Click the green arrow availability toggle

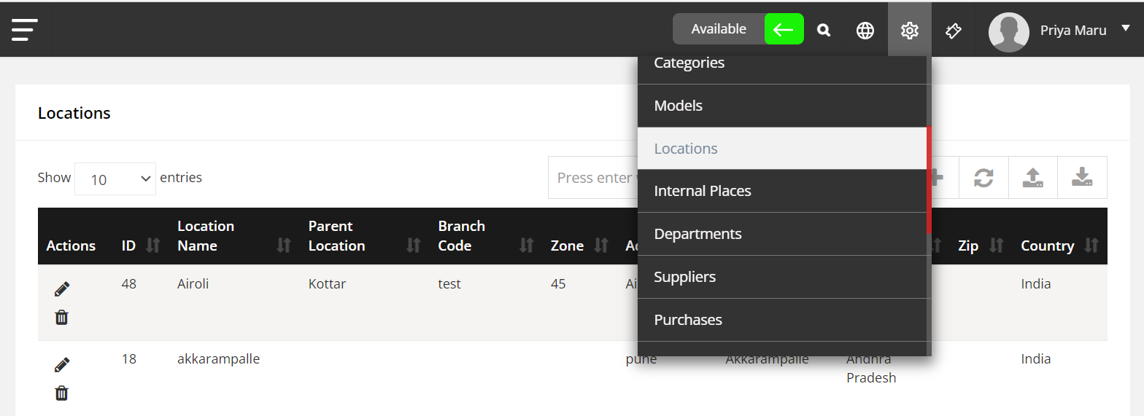(784, 29)
